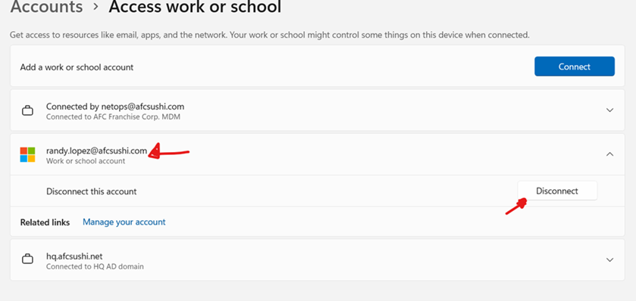Click the breadcrumb arrow after Accounts
The width and height of the screenshot is (636, 301).
(x=96, y=7)
